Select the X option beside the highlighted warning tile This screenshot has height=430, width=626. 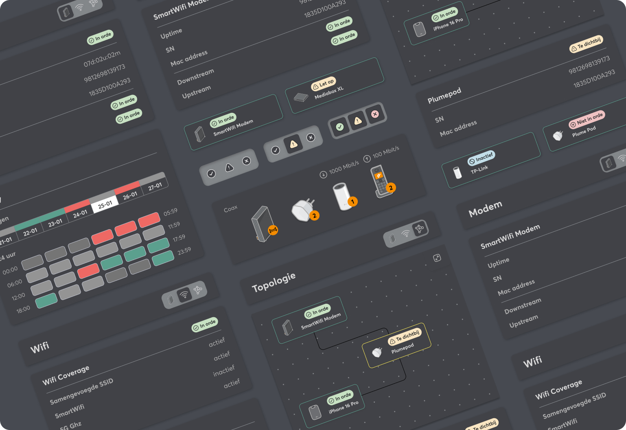311,138
